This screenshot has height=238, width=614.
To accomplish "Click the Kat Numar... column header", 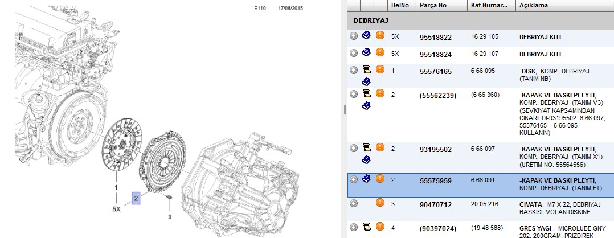I will tap(491, 6).
